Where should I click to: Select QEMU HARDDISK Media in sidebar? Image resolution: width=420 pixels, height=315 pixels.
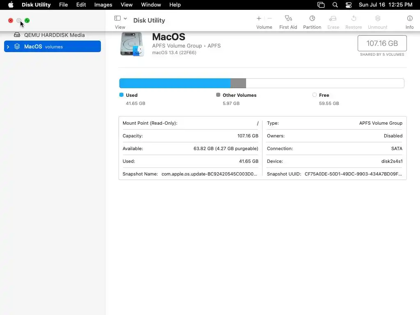click(x=52, y=35)
